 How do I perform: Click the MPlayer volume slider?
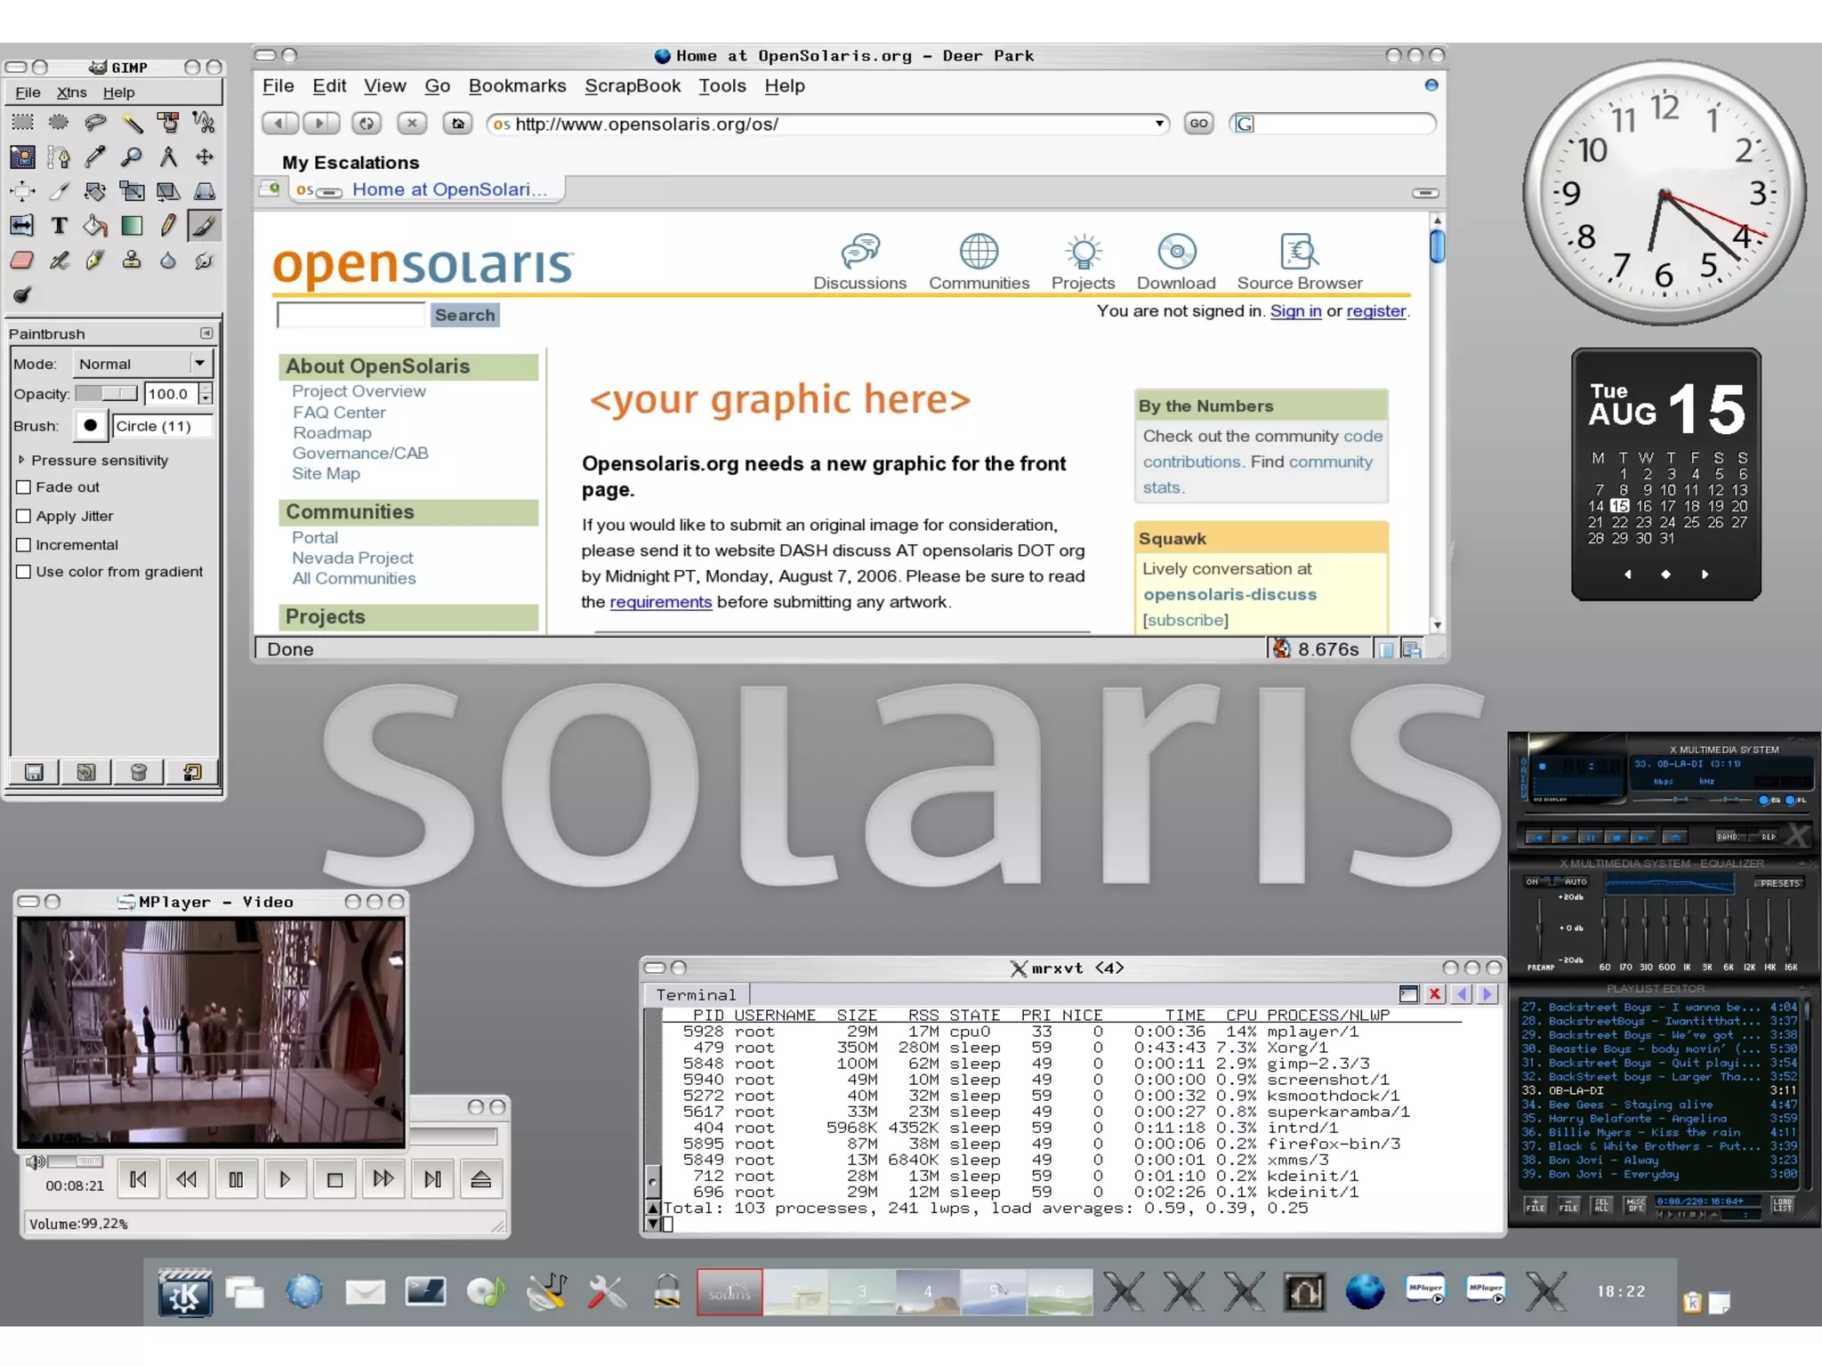(x=77, y=1161)
